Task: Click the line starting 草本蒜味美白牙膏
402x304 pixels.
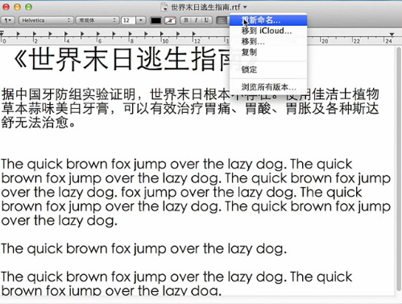Action: [190, 109]
